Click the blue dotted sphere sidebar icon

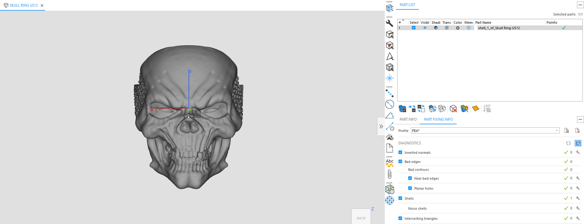(390, 200)
